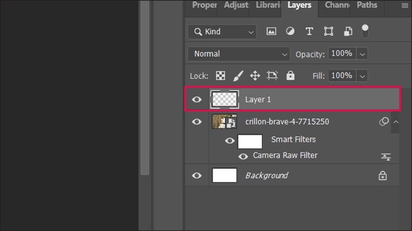Select the Layers tab

pyautogui.click(x=299, y=5)
